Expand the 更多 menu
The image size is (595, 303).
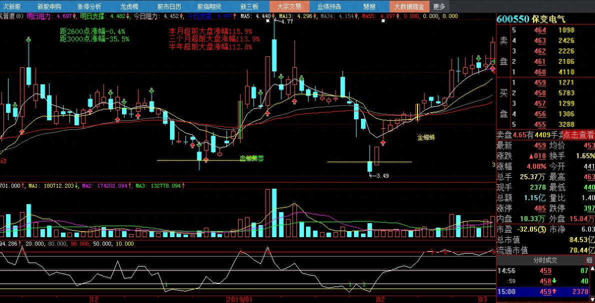click(x=439, y=6)
